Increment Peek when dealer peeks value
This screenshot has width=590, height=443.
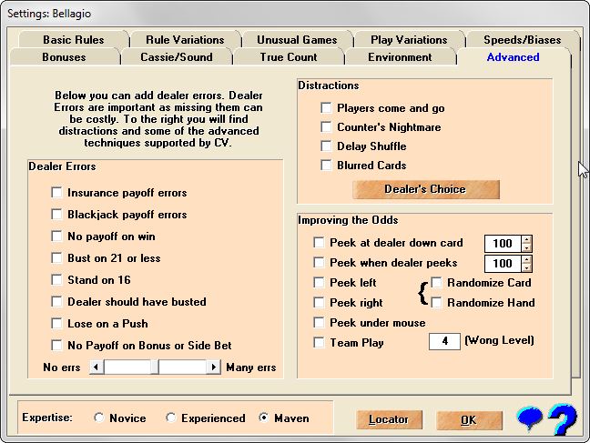[x=527, y=259]
